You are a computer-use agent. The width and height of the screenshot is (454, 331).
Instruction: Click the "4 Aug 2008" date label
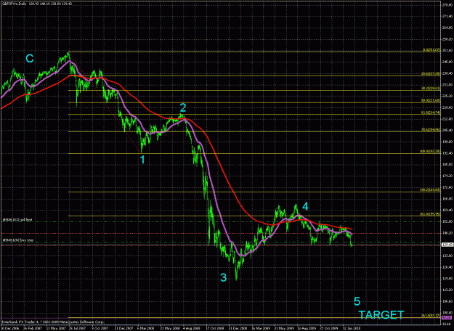point(190,328)
